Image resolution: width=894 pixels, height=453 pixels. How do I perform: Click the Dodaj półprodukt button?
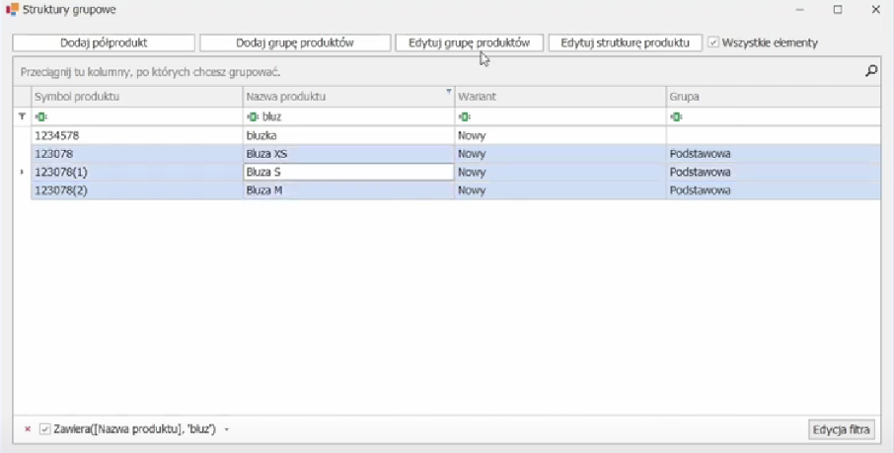click(x=104, y=43)
